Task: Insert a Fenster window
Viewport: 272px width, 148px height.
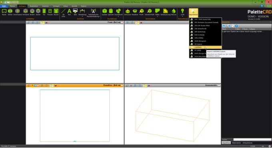Action: click(x=50, y=12)
